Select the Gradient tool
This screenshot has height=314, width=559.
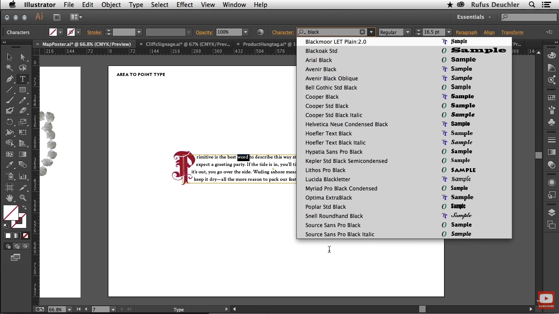(x=23, y=154)
